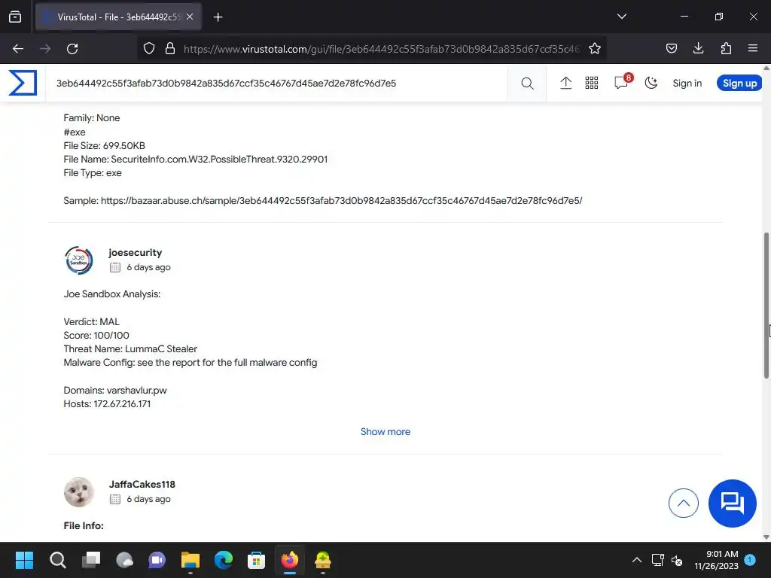Open notifications with red badge 8
Viewport: 771px width, 578px height.
[622, 82]
